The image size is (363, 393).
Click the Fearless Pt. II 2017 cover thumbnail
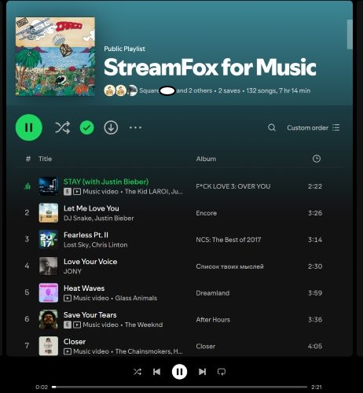coord(49,240)
